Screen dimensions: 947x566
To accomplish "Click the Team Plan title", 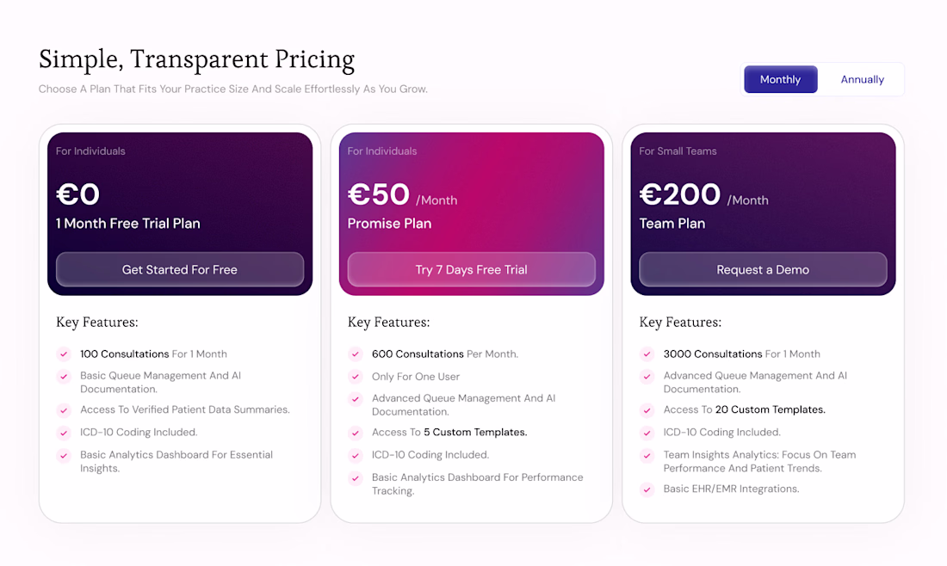I will [x=672, y=224].
